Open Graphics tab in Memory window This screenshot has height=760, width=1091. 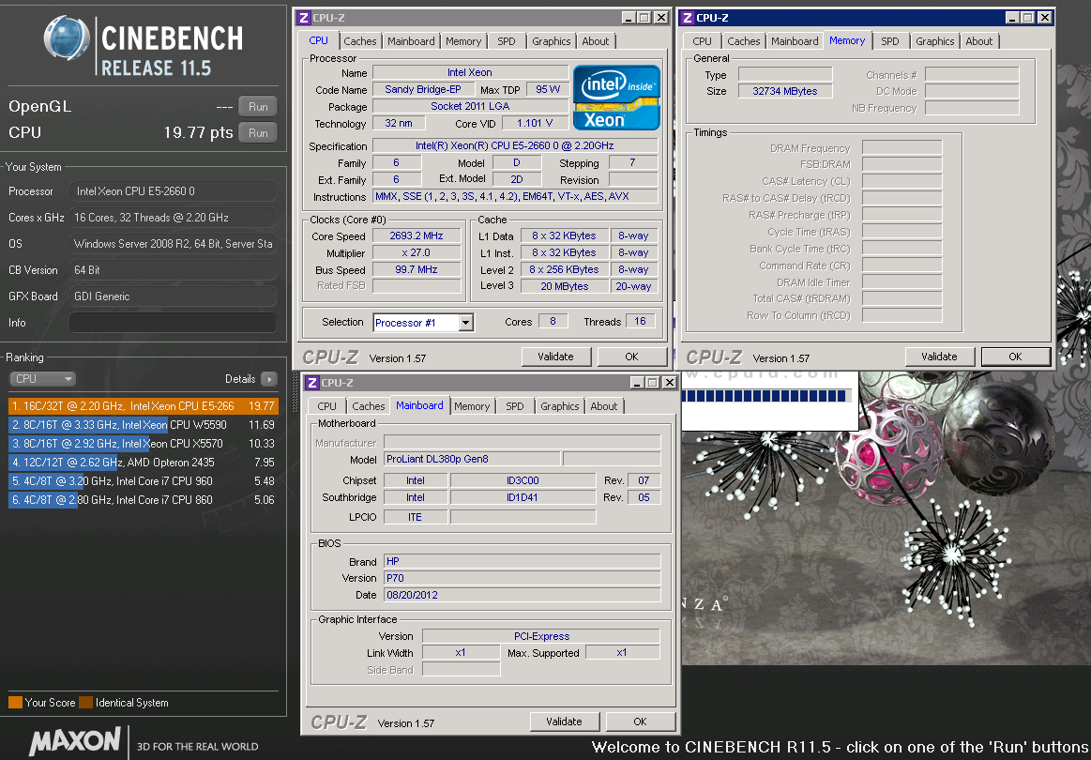934,41
